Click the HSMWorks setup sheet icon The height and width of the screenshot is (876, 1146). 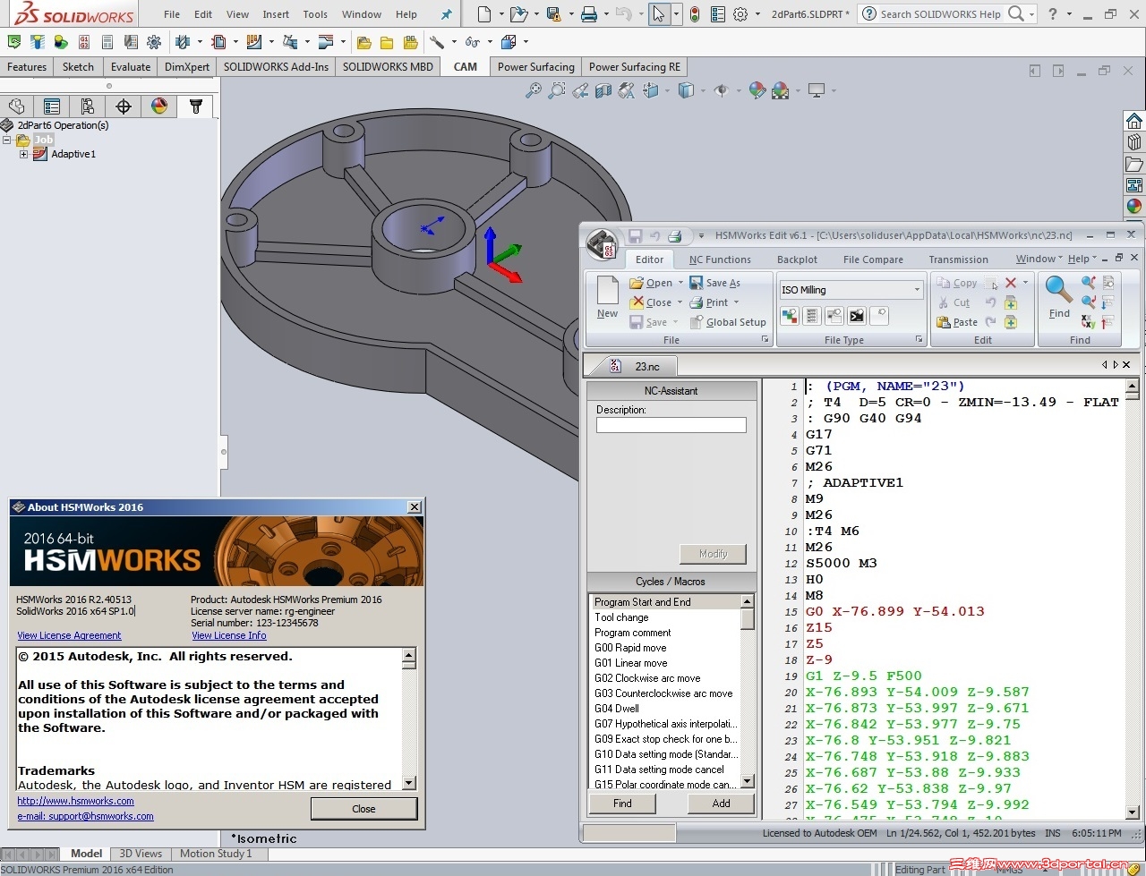coord(107,42)
